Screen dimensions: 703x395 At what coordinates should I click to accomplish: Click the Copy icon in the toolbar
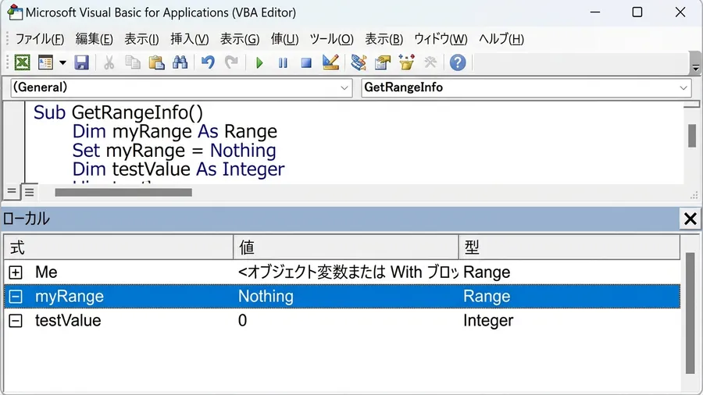tap(132, 62)
